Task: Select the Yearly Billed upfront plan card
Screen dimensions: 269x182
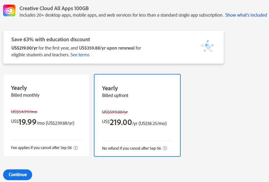Action: click(x=137, y=115)
